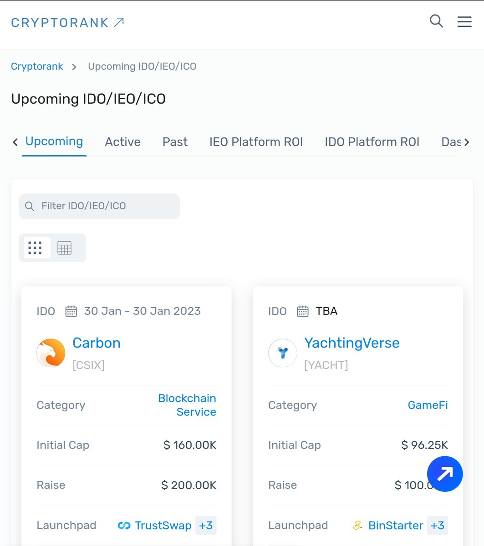The width and height of the screenshot is (484, 546).
Task: Click the 30 Jan - 30 Jan 2023 date
Action: (143, 311)
